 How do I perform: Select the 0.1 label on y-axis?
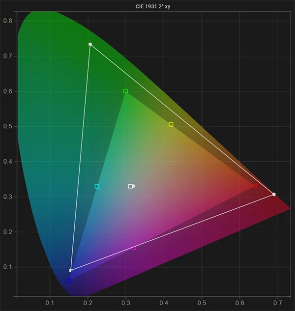click(8, 267)
